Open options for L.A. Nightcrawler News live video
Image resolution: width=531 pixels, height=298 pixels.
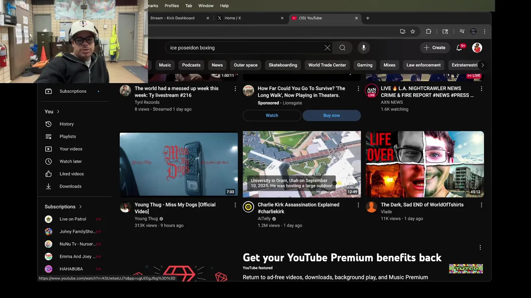(481, 89)
